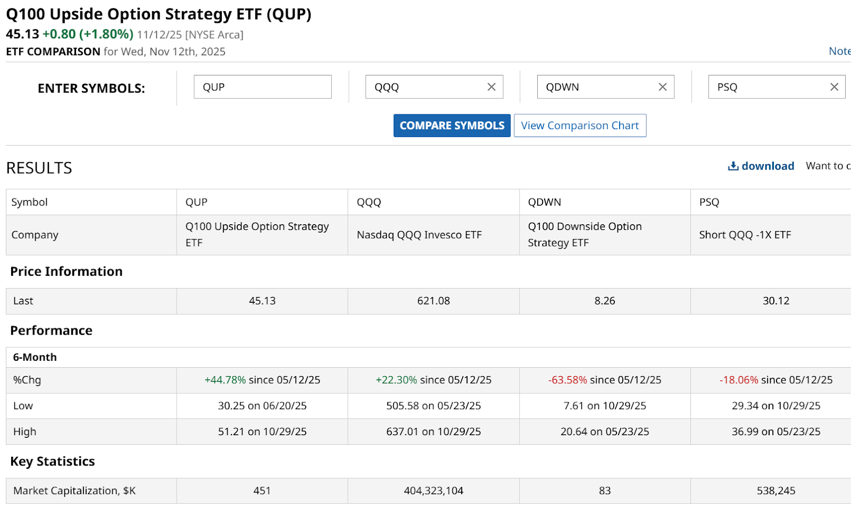This screenshot has width=851, height=517.
Task: Open the Notes link at top right
Action: pyautogui.click(x=839, y=51)
